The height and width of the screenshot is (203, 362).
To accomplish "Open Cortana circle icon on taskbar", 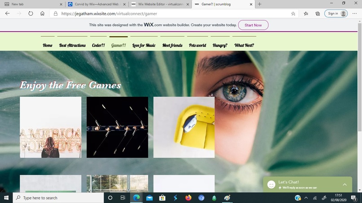I will point(110,198).
